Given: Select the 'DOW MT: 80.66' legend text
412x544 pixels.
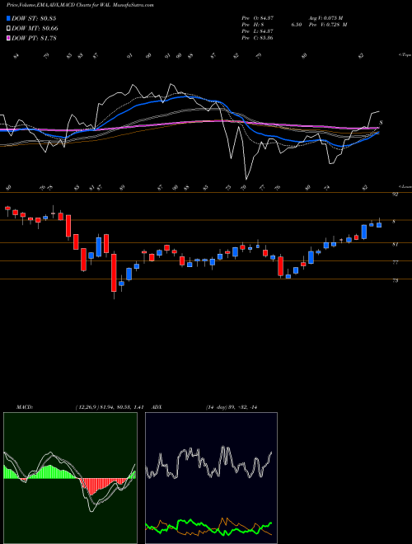Looking at the screenshot, I should click(x=35, y=29).
